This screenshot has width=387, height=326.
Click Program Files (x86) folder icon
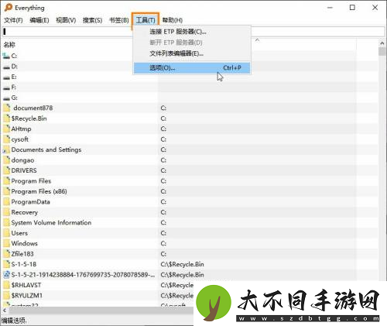(7, 191)
